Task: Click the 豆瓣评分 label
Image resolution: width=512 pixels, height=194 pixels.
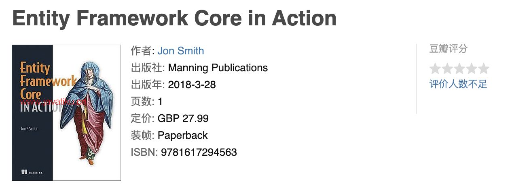Action: (449, 49)
